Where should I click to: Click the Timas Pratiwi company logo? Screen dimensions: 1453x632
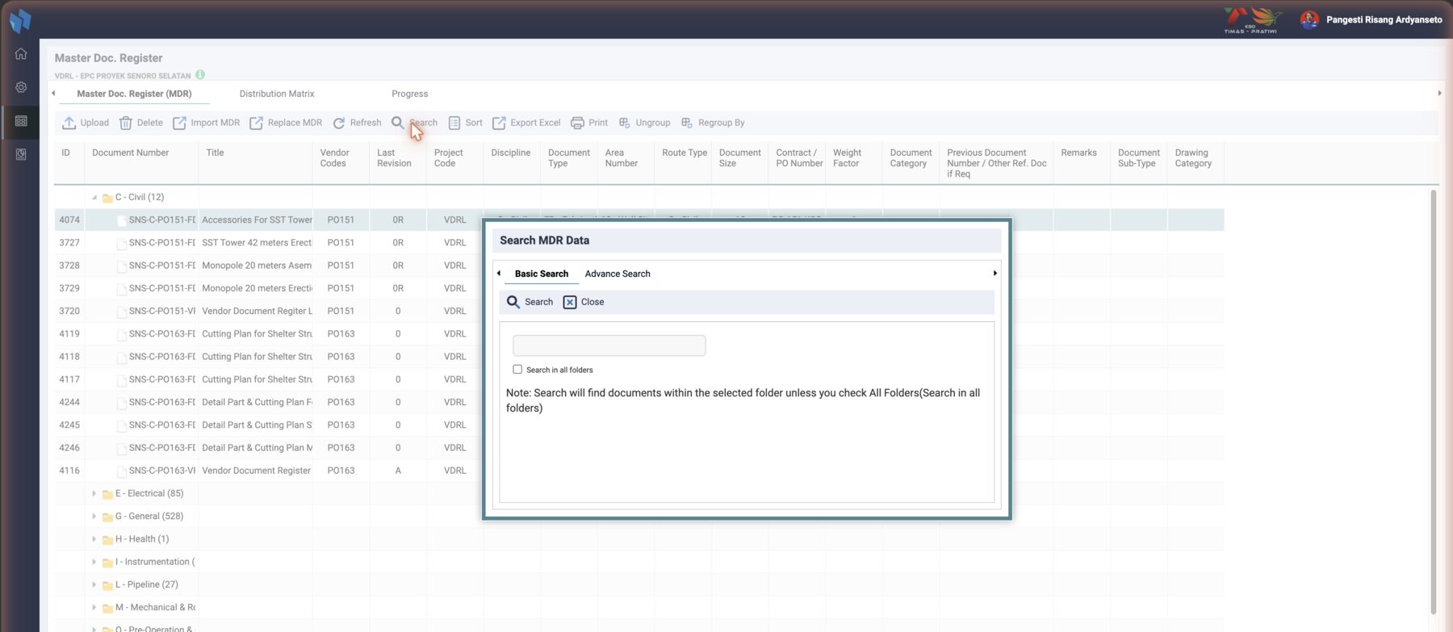pyautogui.click(x=1252, y=20)
